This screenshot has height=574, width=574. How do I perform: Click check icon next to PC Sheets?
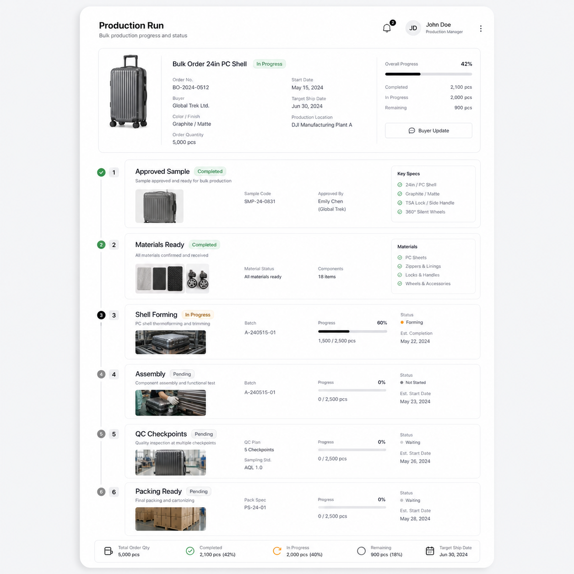coord(400,258)
